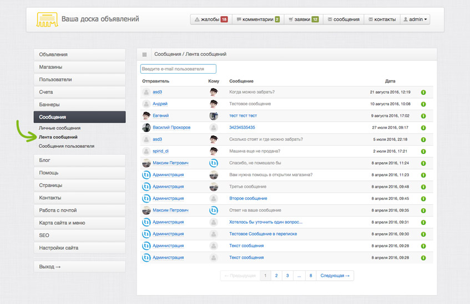Click the default sender avatar beside Андрей
The image size is (470, 304).
(x=146, y=104)
